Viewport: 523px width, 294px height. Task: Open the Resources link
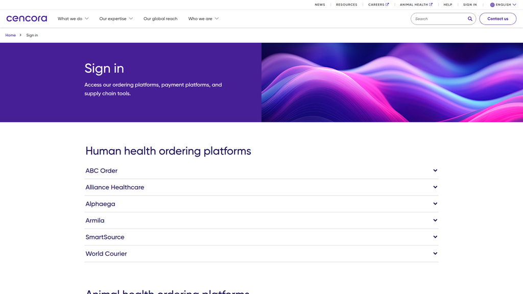[346, 5]
